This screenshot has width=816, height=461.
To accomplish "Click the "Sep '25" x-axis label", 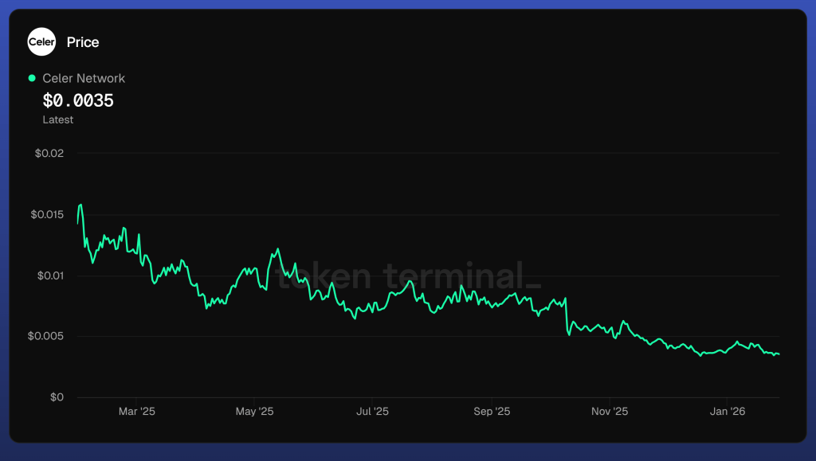I will click(x=492, y=411).
